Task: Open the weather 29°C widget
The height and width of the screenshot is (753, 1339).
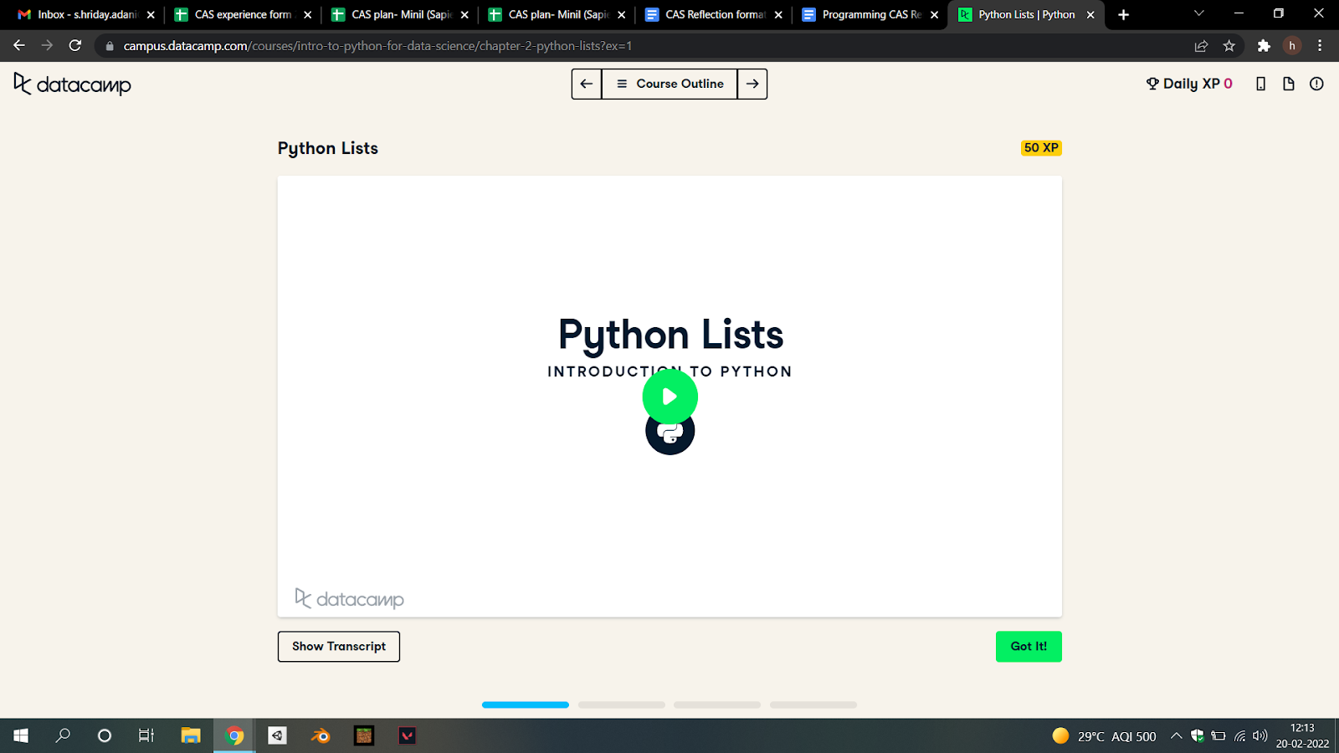Action: tap(1105, 736)
